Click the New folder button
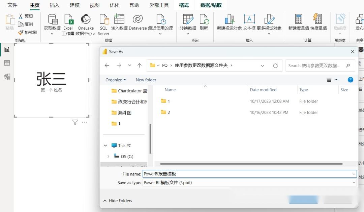 [146, 80]
